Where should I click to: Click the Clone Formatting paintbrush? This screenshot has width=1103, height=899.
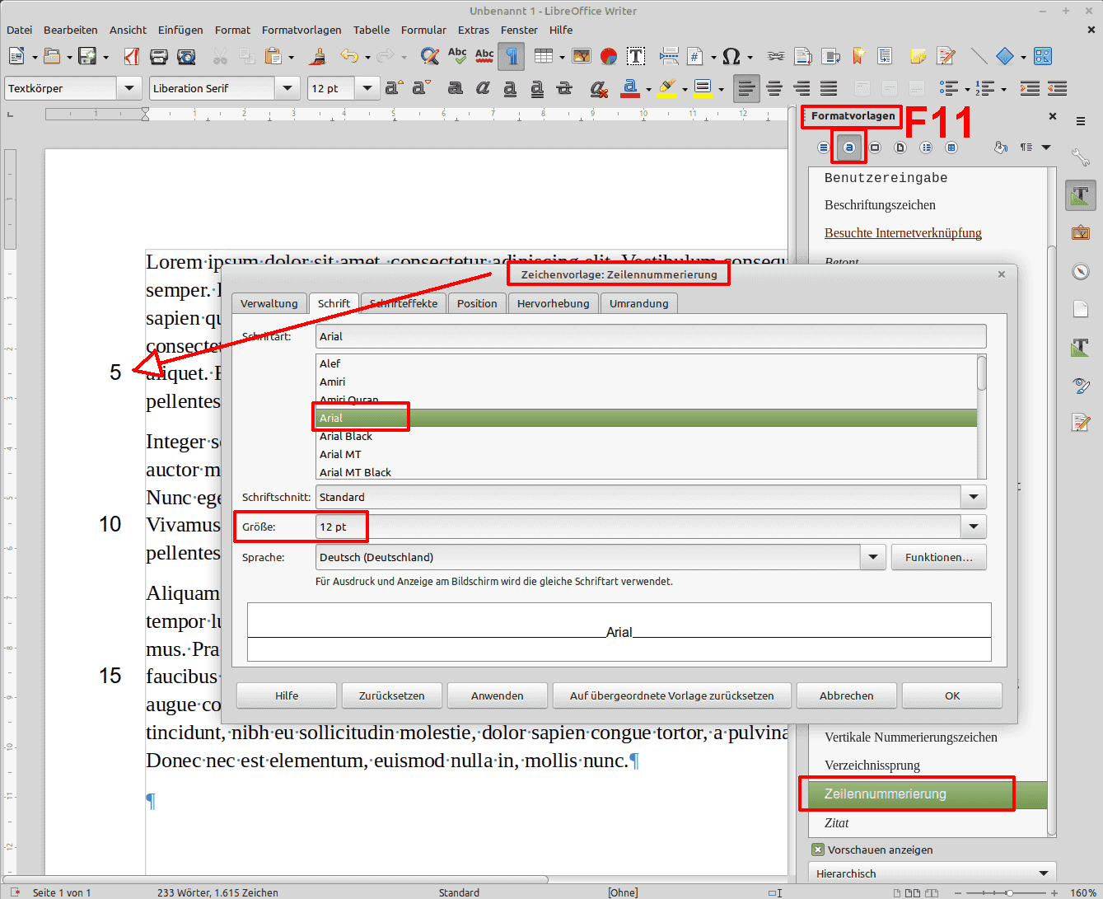317,56
